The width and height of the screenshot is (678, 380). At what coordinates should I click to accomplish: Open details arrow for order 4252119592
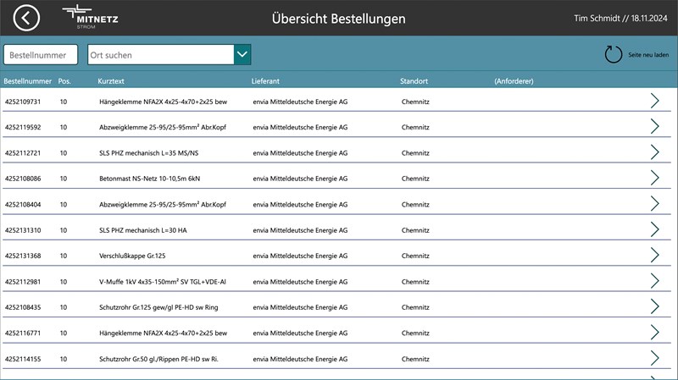654,126
